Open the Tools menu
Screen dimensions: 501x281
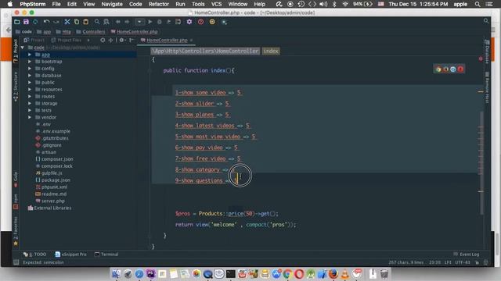click(198, 4)
